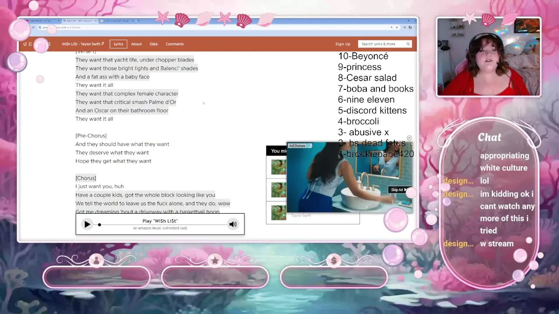Mute the audio player volume icon
Image resolution: width=559 pixels, height=314 pixels.
(233, 225)
